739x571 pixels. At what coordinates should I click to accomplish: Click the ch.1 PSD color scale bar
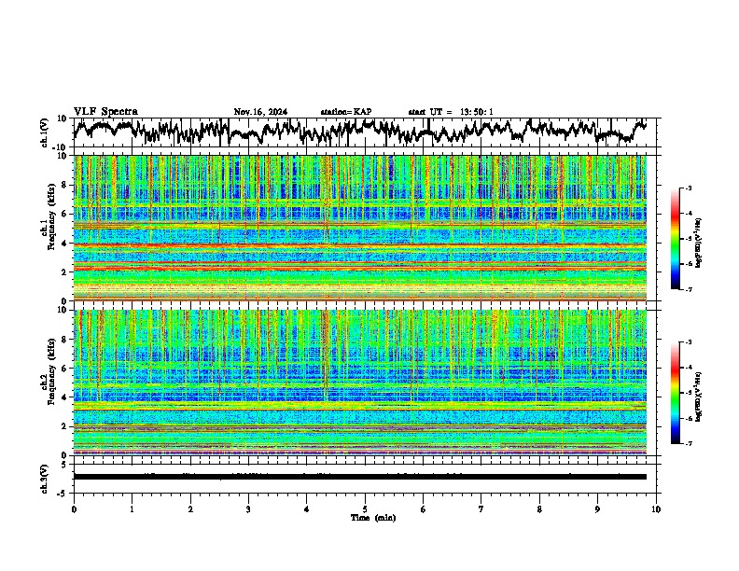point(676,239)
